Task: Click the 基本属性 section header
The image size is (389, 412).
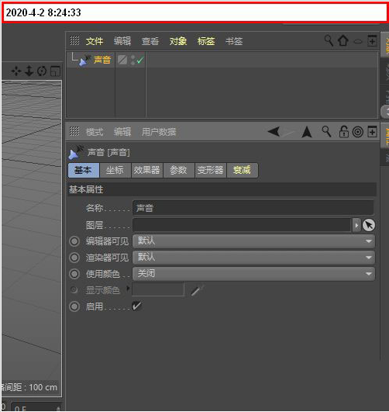Action: pos(222,189)
